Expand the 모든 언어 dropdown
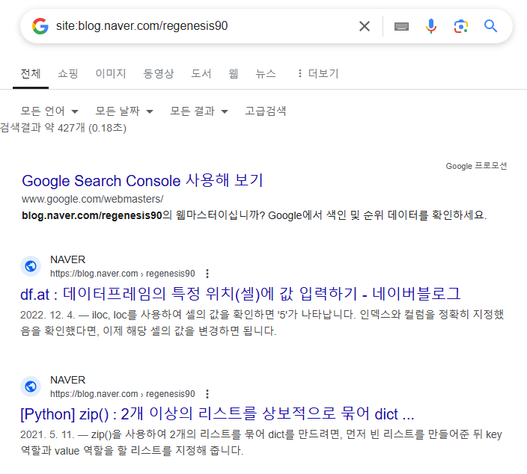This screenshot has width=527, height=474. 49,111
